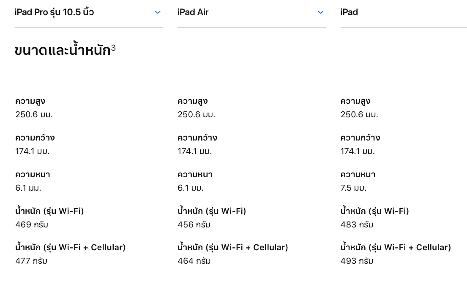Click the iPad Pro ความสูง label
This screenshot has height=292, width=467.
coord(30,101)
